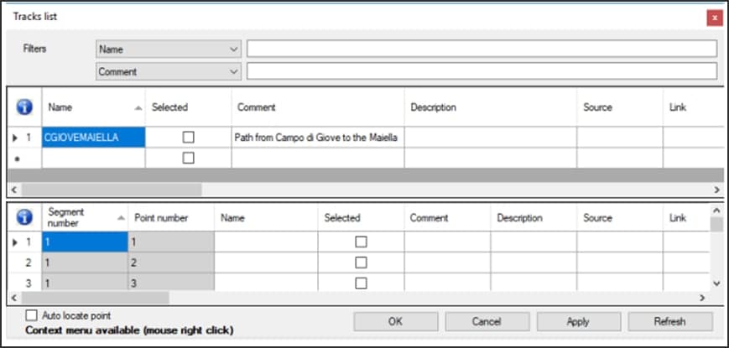Click the sort arrow in tracks Name column
The height and width of the screenshot is (348, 729).
[x=138, y=108]
